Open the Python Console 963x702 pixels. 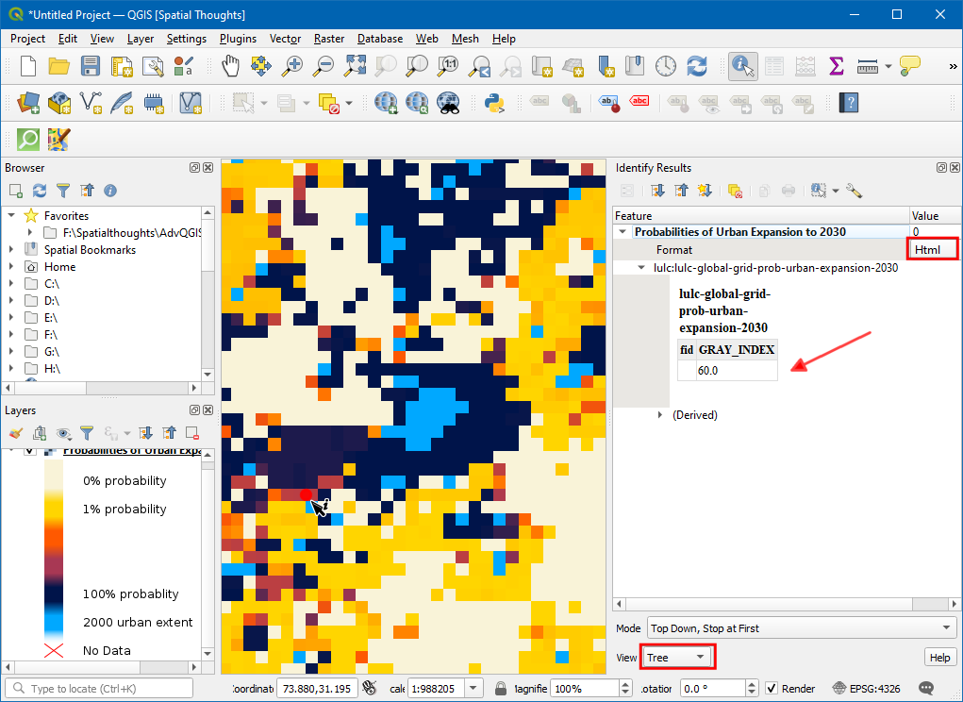point(492,102)
